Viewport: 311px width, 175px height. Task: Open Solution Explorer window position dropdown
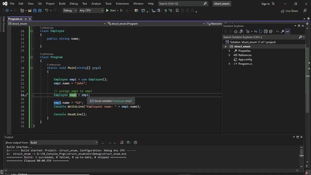pos(295,26)
